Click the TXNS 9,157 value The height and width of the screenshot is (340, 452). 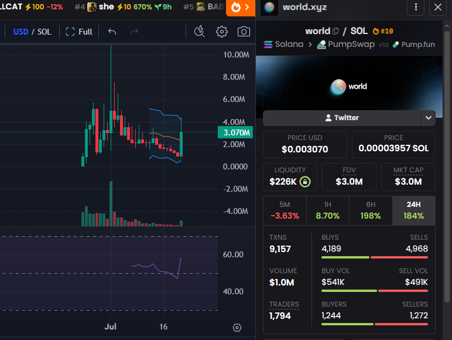click(x=280, y=249)
